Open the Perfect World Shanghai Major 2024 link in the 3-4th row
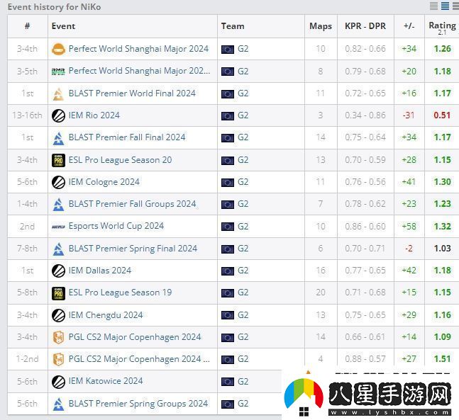Image resolution: width=459 pixels, height=420 pixels. 138,49
